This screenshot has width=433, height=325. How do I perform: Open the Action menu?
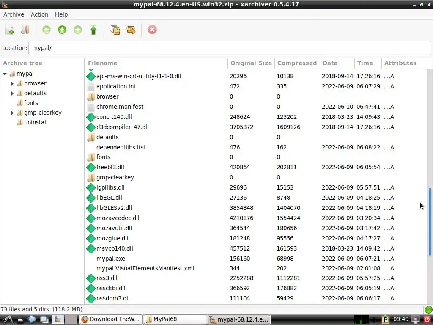[x=39, y=14]
